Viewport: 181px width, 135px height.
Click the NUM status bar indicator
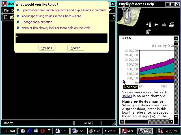tap(87, 123)
